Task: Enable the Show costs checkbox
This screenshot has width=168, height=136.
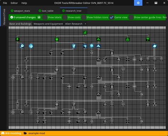Action: [65, 17]
